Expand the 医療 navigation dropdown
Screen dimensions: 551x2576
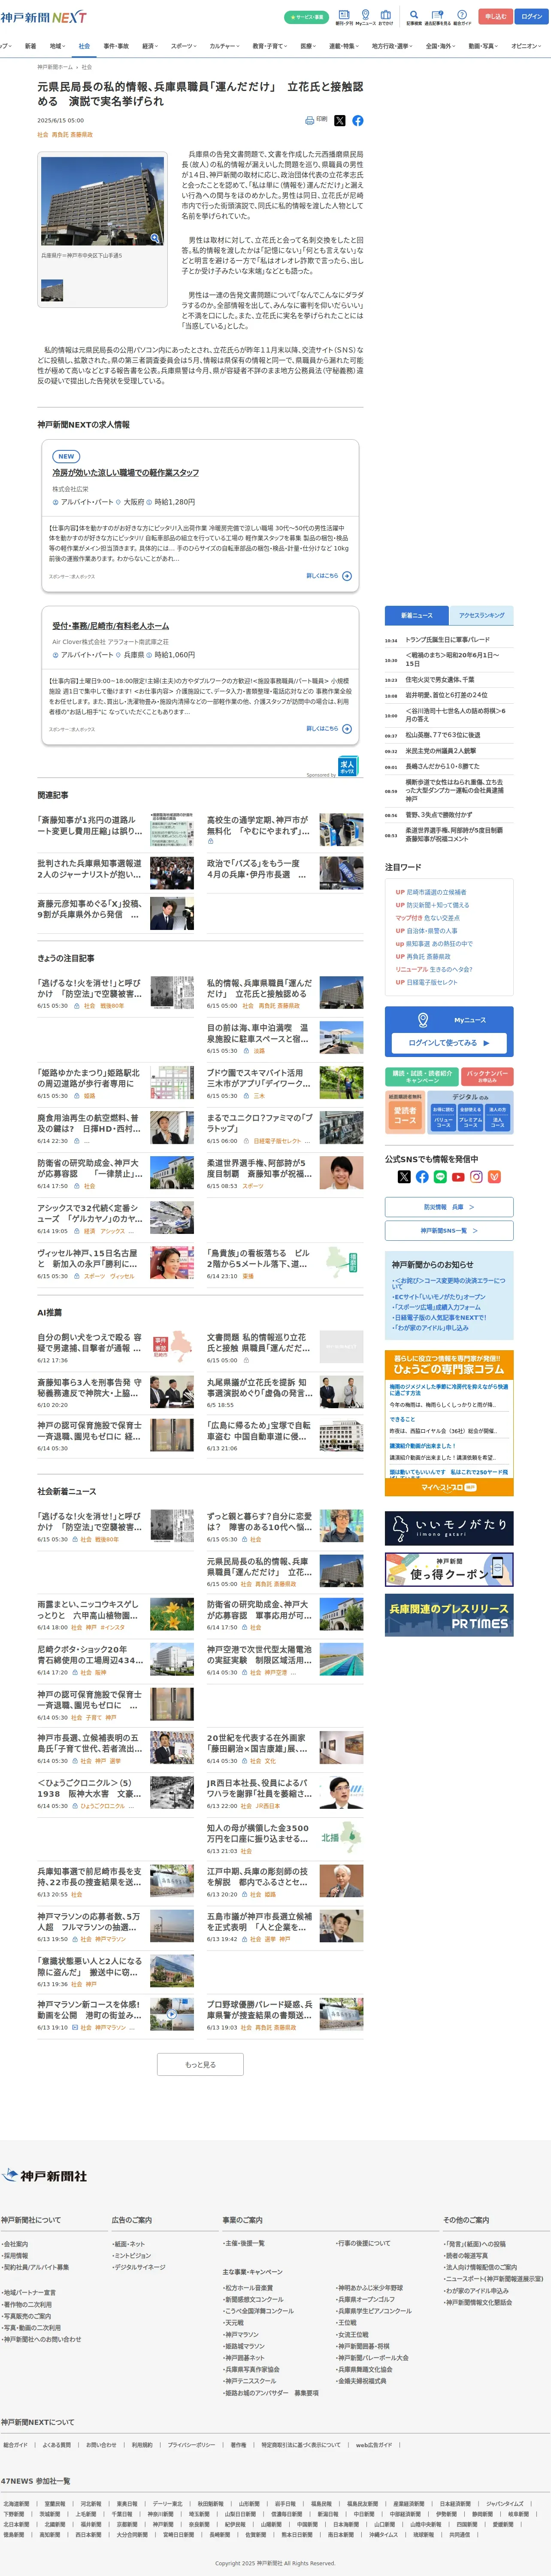[x=309, y=46]
